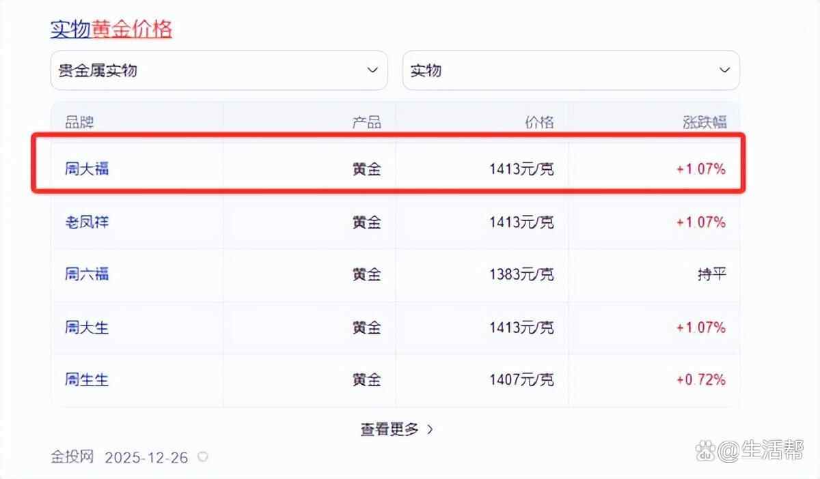The width and height of the screenshot is (820, 479).
Task: Select the 周生生 brand link
Action: coord(87,379)
